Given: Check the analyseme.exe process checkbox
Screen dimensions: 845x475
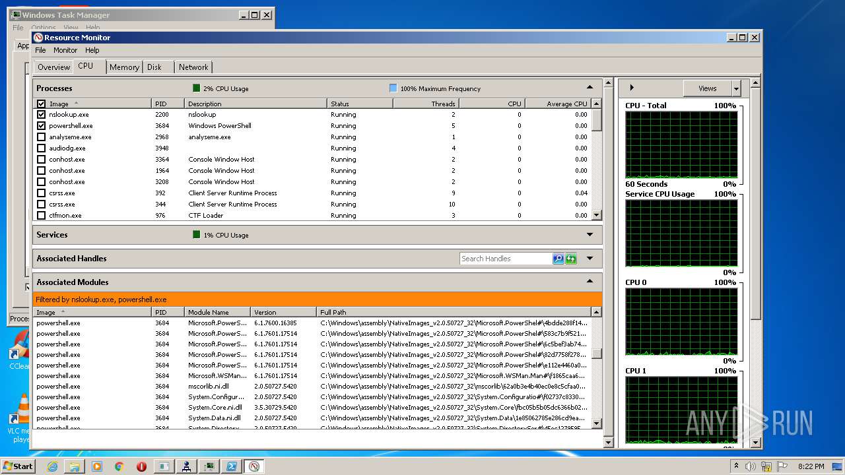Looking at the screenshot, I should (42, 137).
